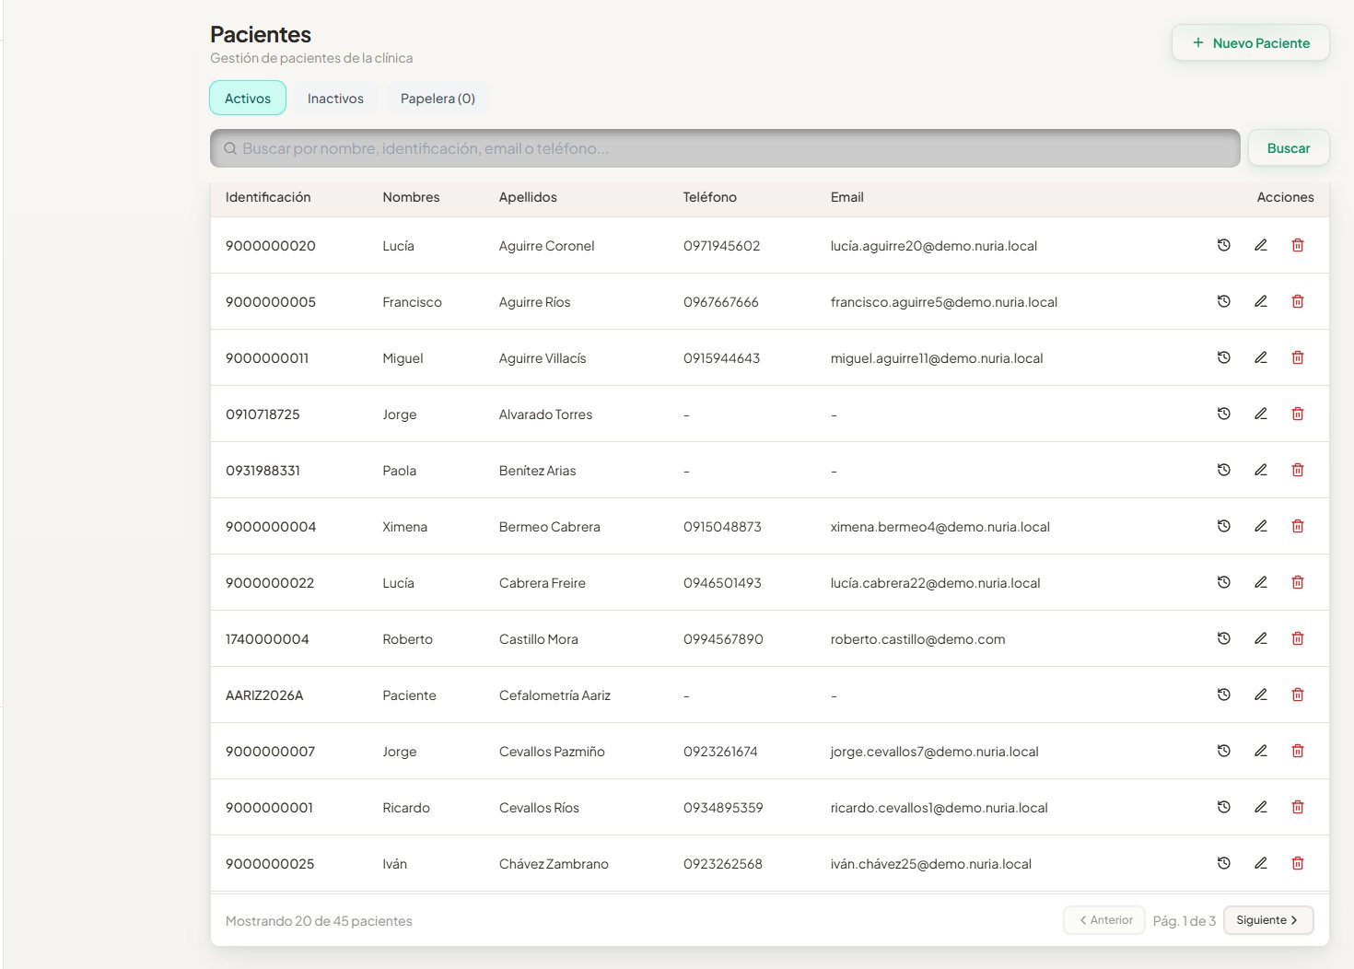The width and height of the screenshot is (1354, 969).
Task: Click email jorge.cevallos7@demo.nuria.local
Action: [x=934, y=752]
